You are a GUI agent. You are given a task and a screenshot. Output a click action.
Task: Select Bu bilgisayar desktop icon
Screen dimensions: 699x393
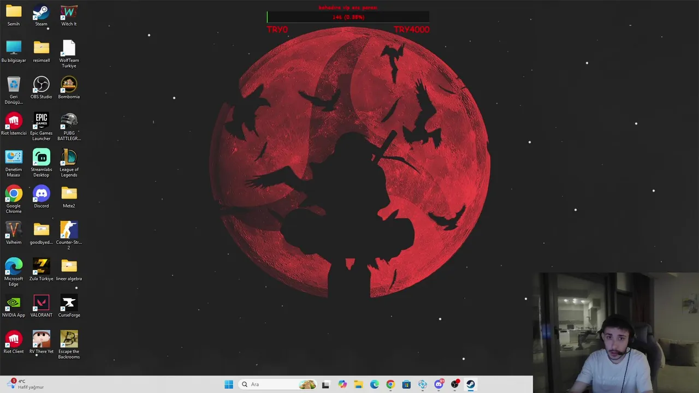(14, 51)
